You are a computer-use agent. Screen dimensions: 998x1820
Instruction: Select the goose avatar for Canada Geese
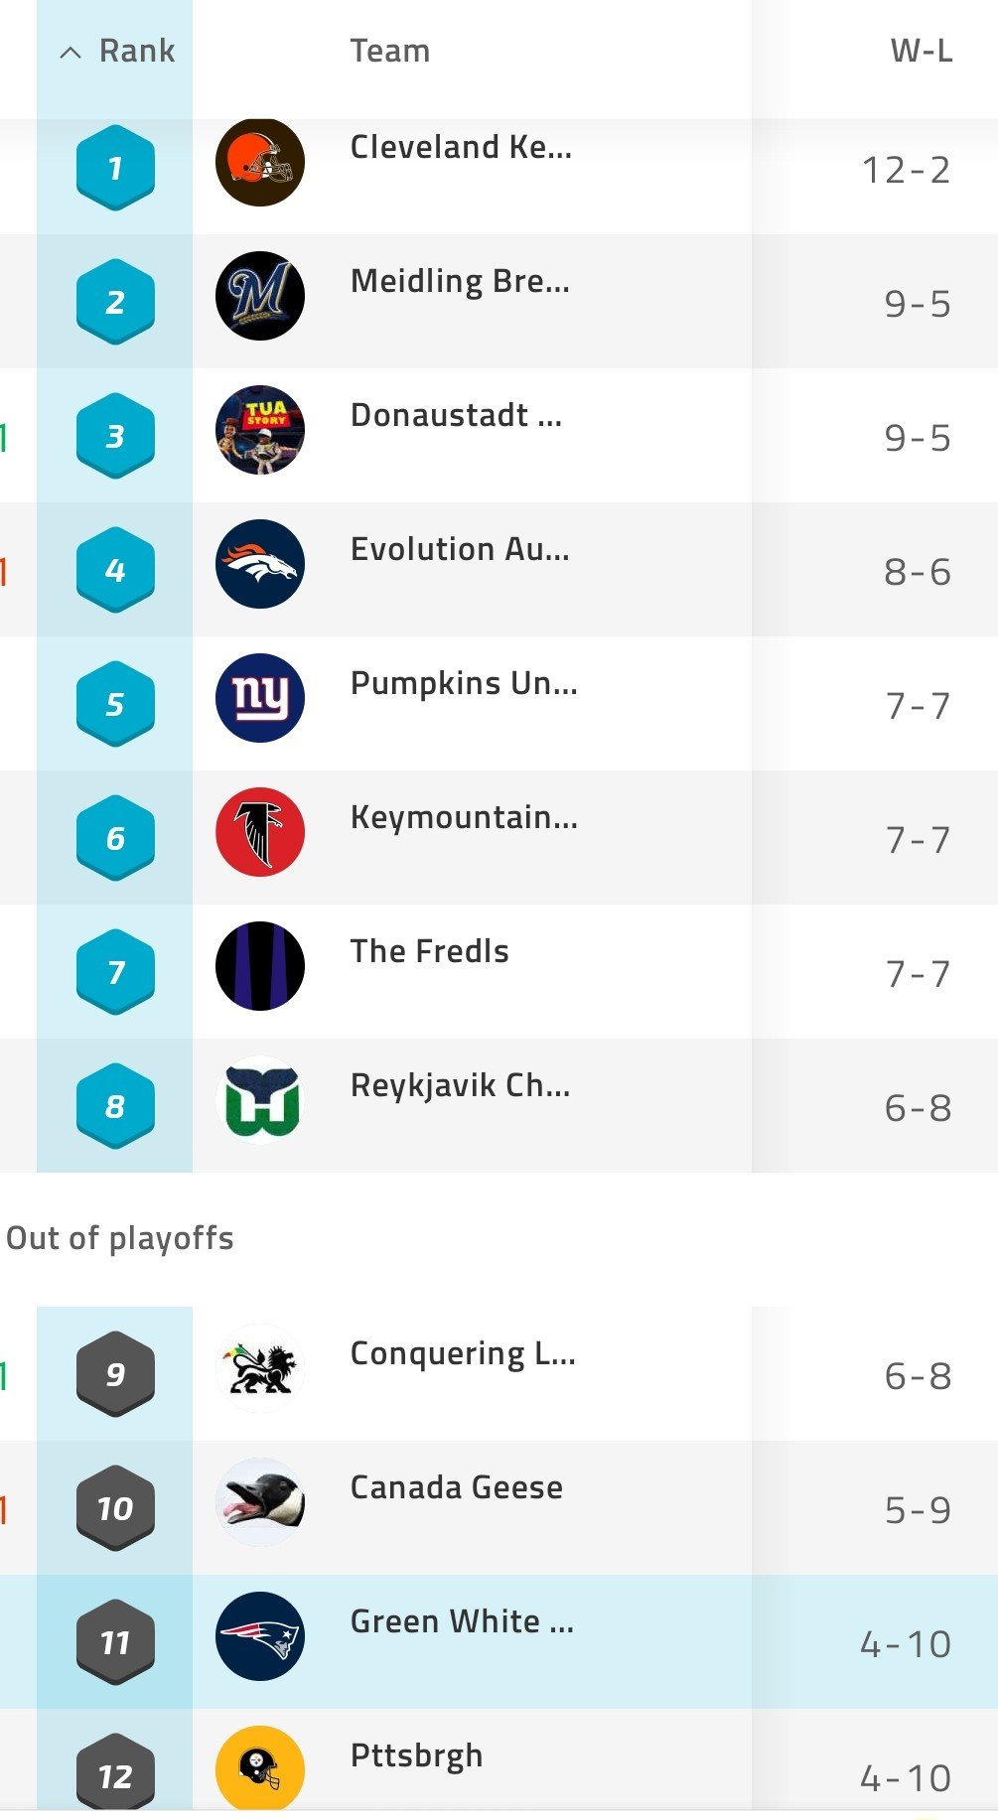point(260,1502)
